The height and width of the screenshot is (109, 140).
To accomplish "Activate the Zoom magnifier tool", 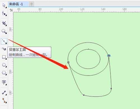I will (4, 31).
